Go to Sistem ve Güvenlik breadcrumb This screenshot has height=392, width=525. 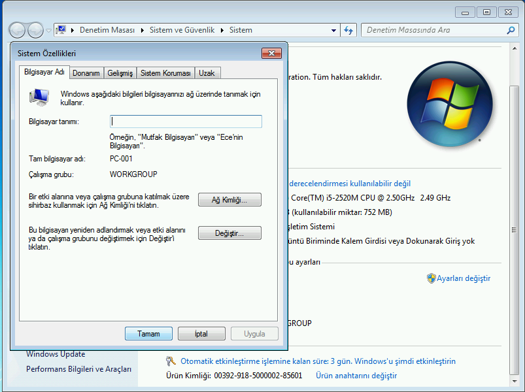pyautogui.click(x=182, y=30)
